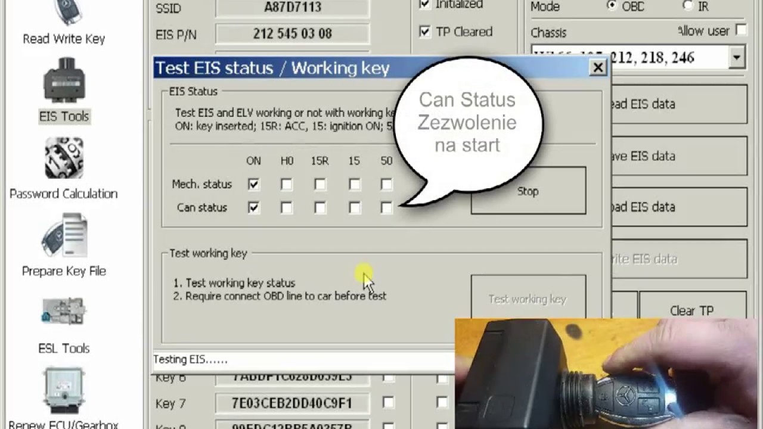Image resolution: width=763 pixels, height=429 pixels.
Task: Click the Write EIS data button
Action: 678,259
